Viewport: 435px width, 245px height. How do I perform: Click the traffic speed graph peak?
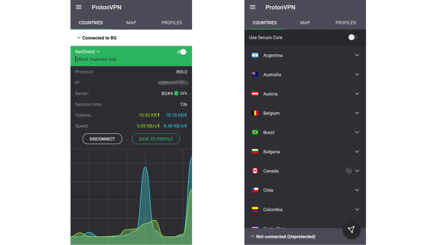(x=145, y=167)
